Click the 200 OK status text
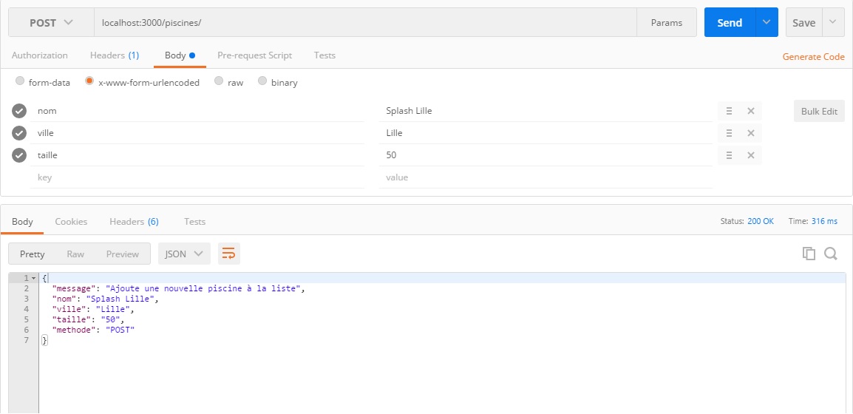853x414 pixels. click(761, 222)
